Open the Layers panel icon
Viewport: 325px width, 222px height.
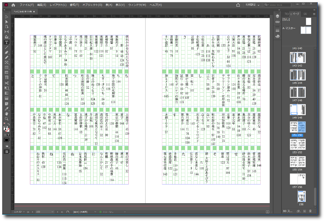click(277, 16)
